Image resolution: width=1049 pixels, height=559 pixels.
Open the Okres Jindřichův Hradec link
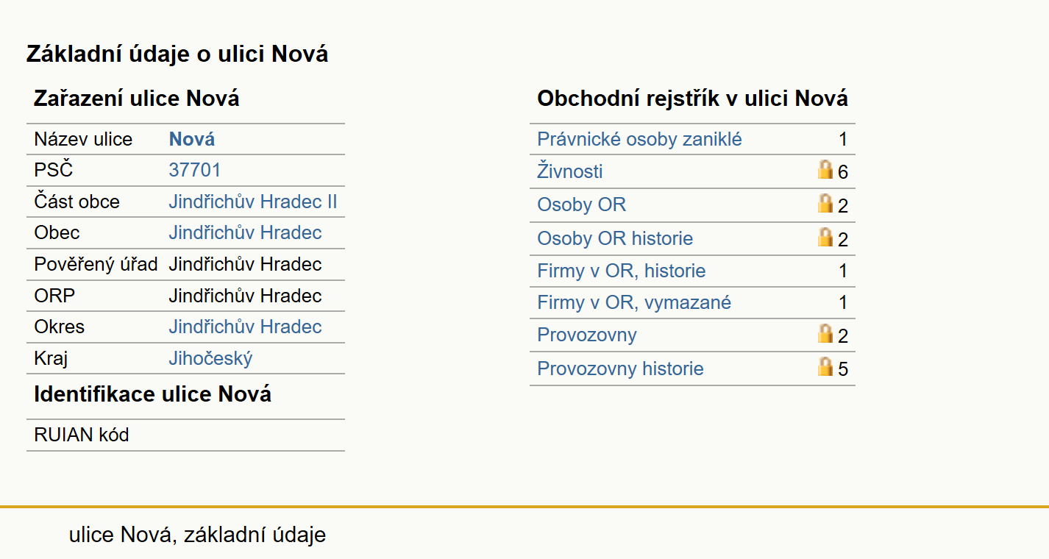tap(245, 327)
